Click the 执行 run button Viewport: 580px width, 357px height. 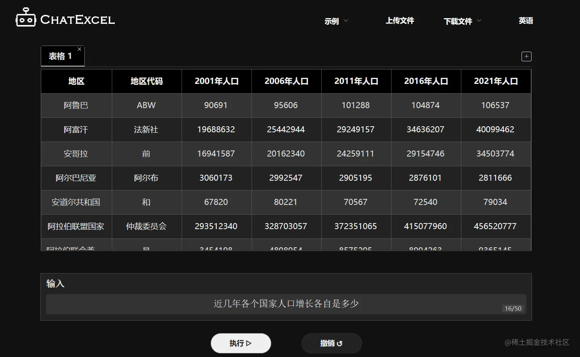coord(241,343)
